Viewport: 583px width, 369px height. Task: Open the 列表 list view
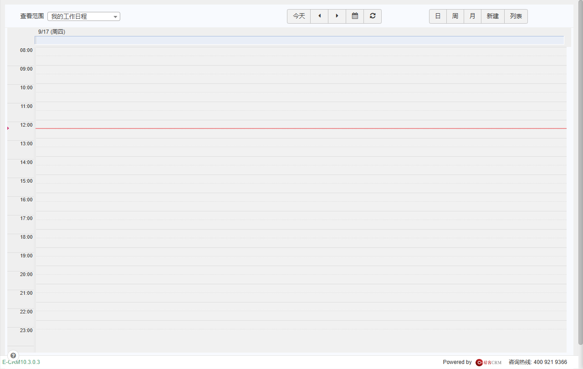click(x=516, y=16)
